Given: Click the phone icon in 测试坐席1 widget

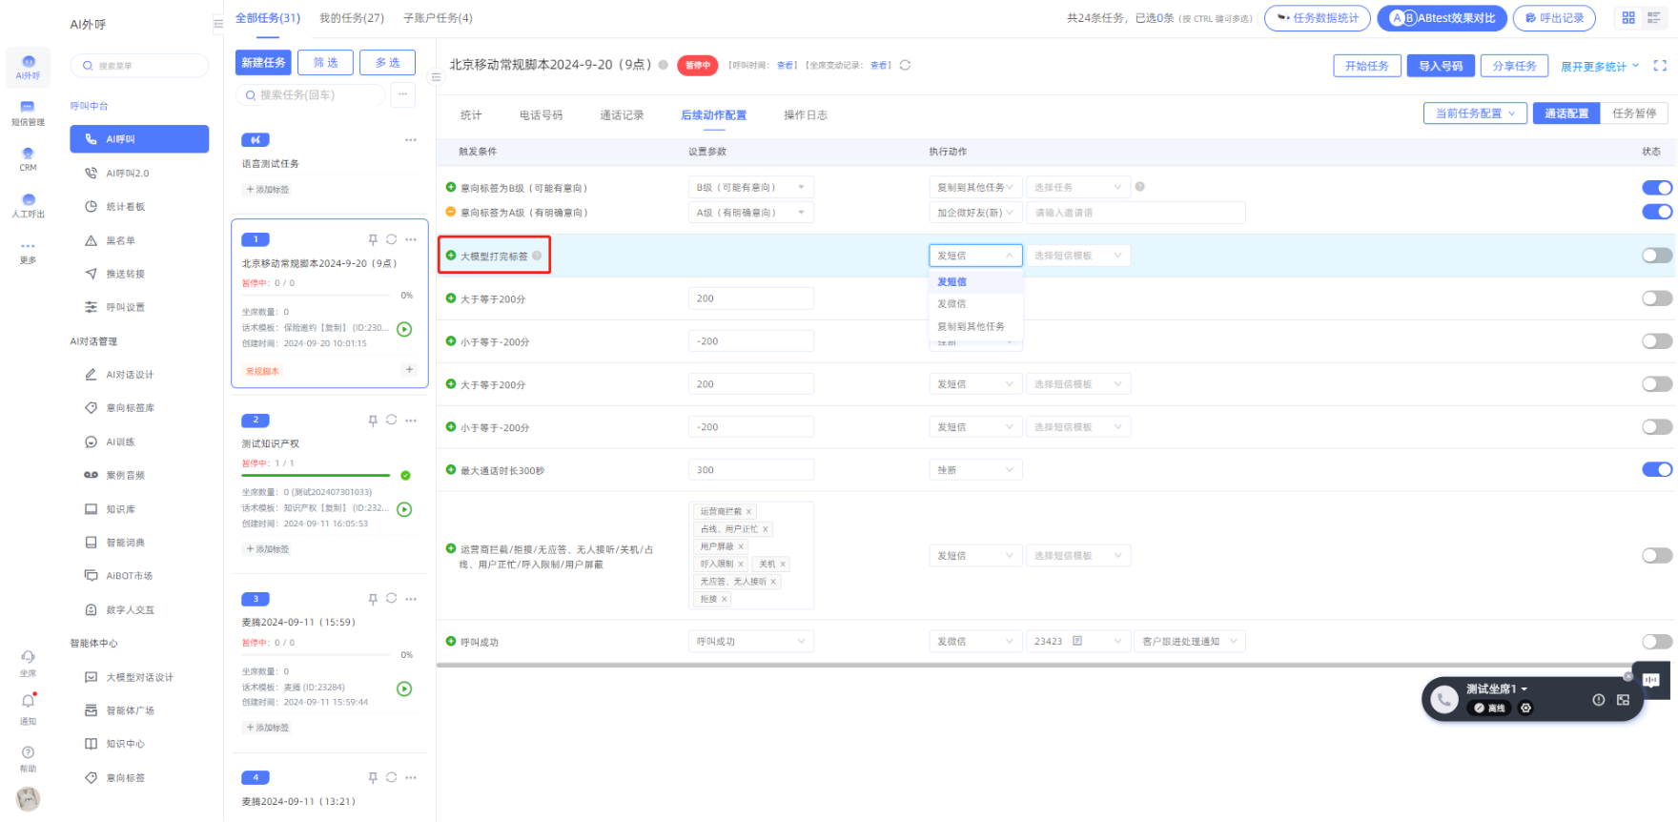Looking at the screenshot, I should click(1444, 700).
